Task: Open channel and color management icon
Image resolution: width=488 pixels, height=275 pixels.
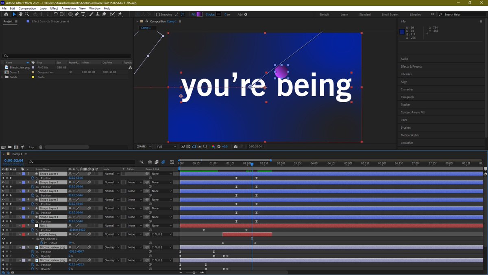Action: click(213, 146)
